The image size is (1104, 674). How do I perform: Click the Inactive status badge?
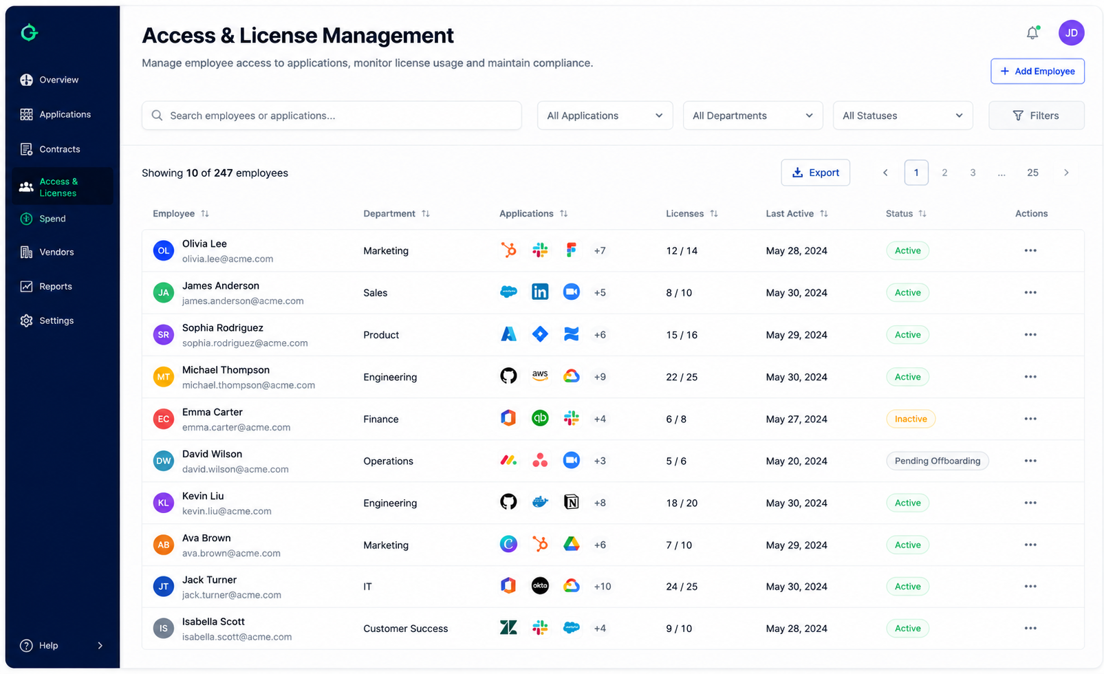click(x=910, y=418)
